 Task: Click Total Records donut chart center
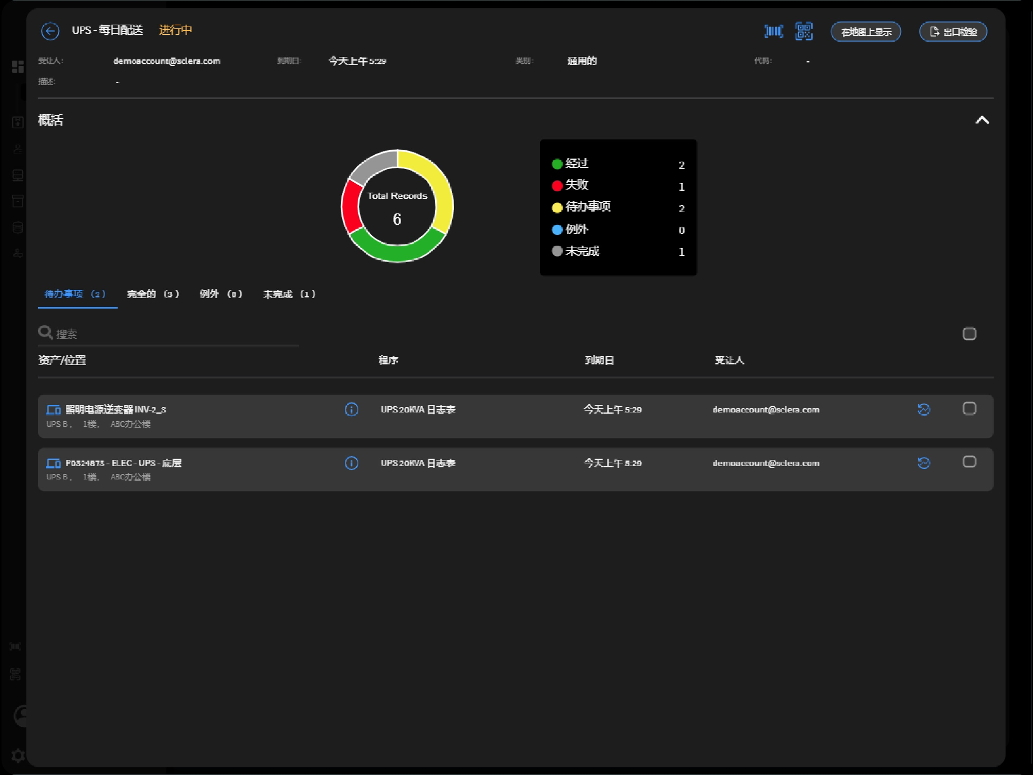click(397, 206)
